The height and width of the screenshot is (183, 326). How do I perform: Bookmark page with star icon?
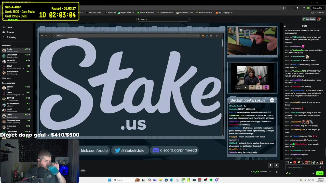(283, 8)
